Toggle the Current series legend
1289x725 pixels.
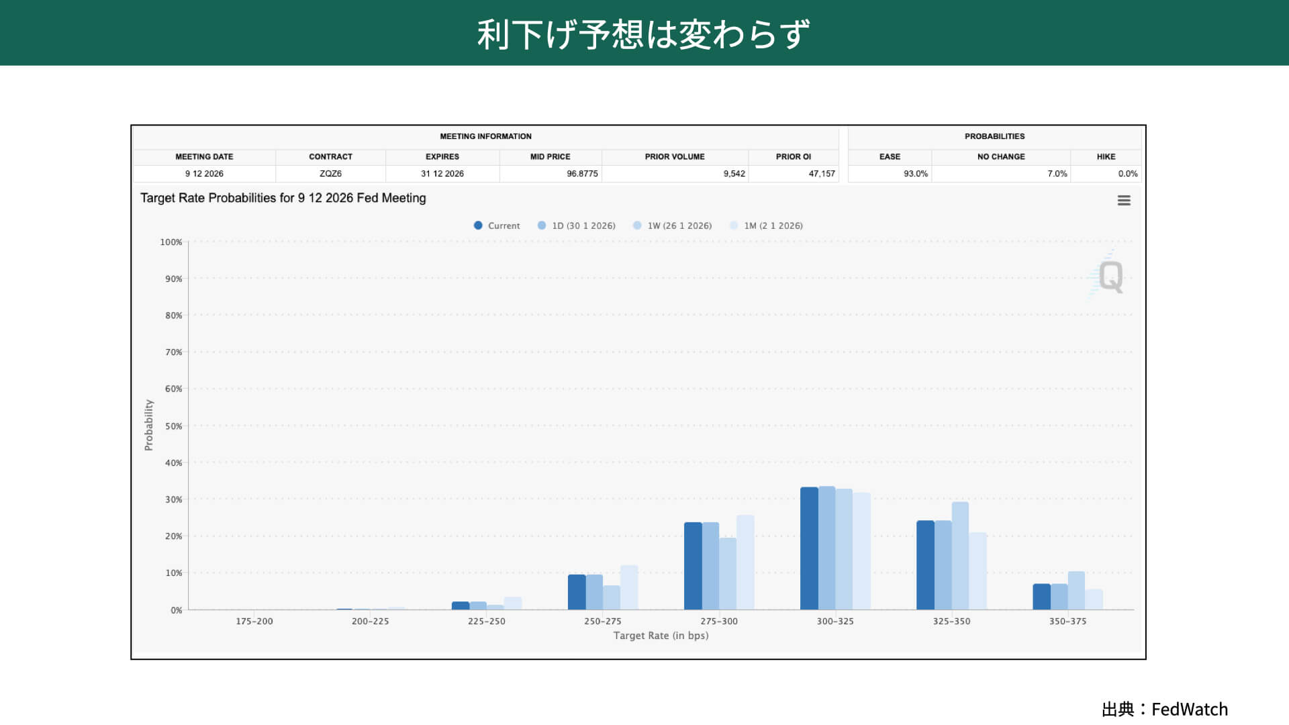click(497, 226)
